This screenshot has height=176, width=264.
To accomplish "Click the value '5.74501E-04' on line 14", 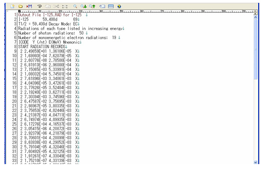I will pos(60,74).
